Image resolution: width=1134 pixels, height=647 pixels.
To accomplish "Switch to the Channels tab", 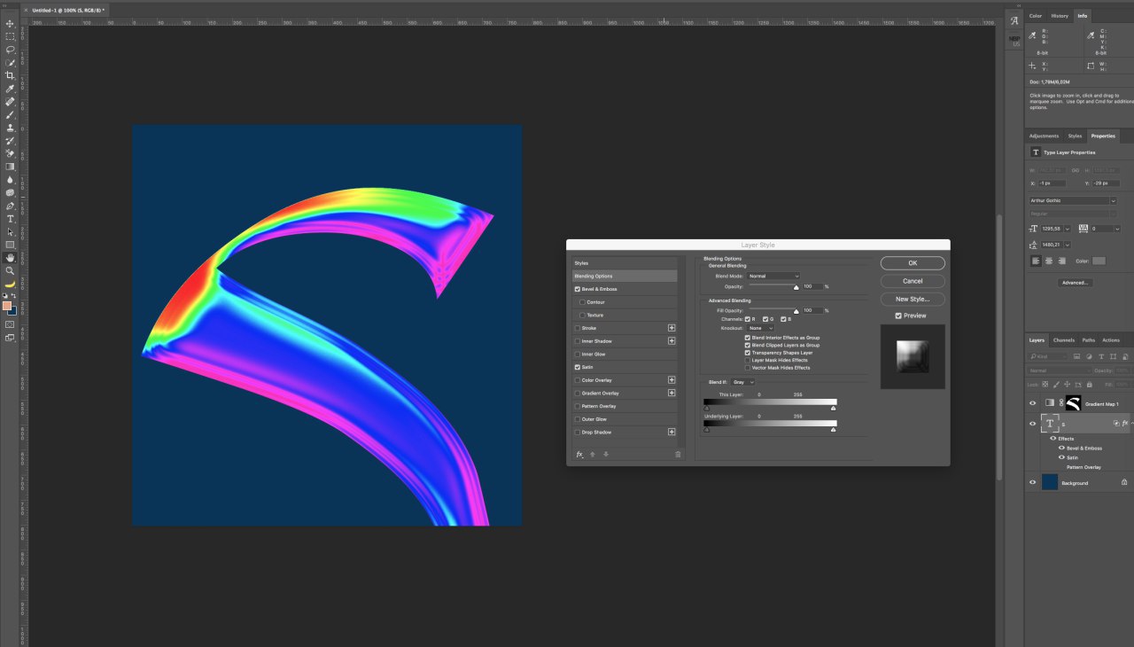I will (x=1064, y=340).
